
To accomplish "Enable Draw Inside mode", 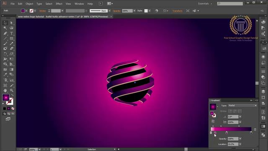I will (13, 114).
